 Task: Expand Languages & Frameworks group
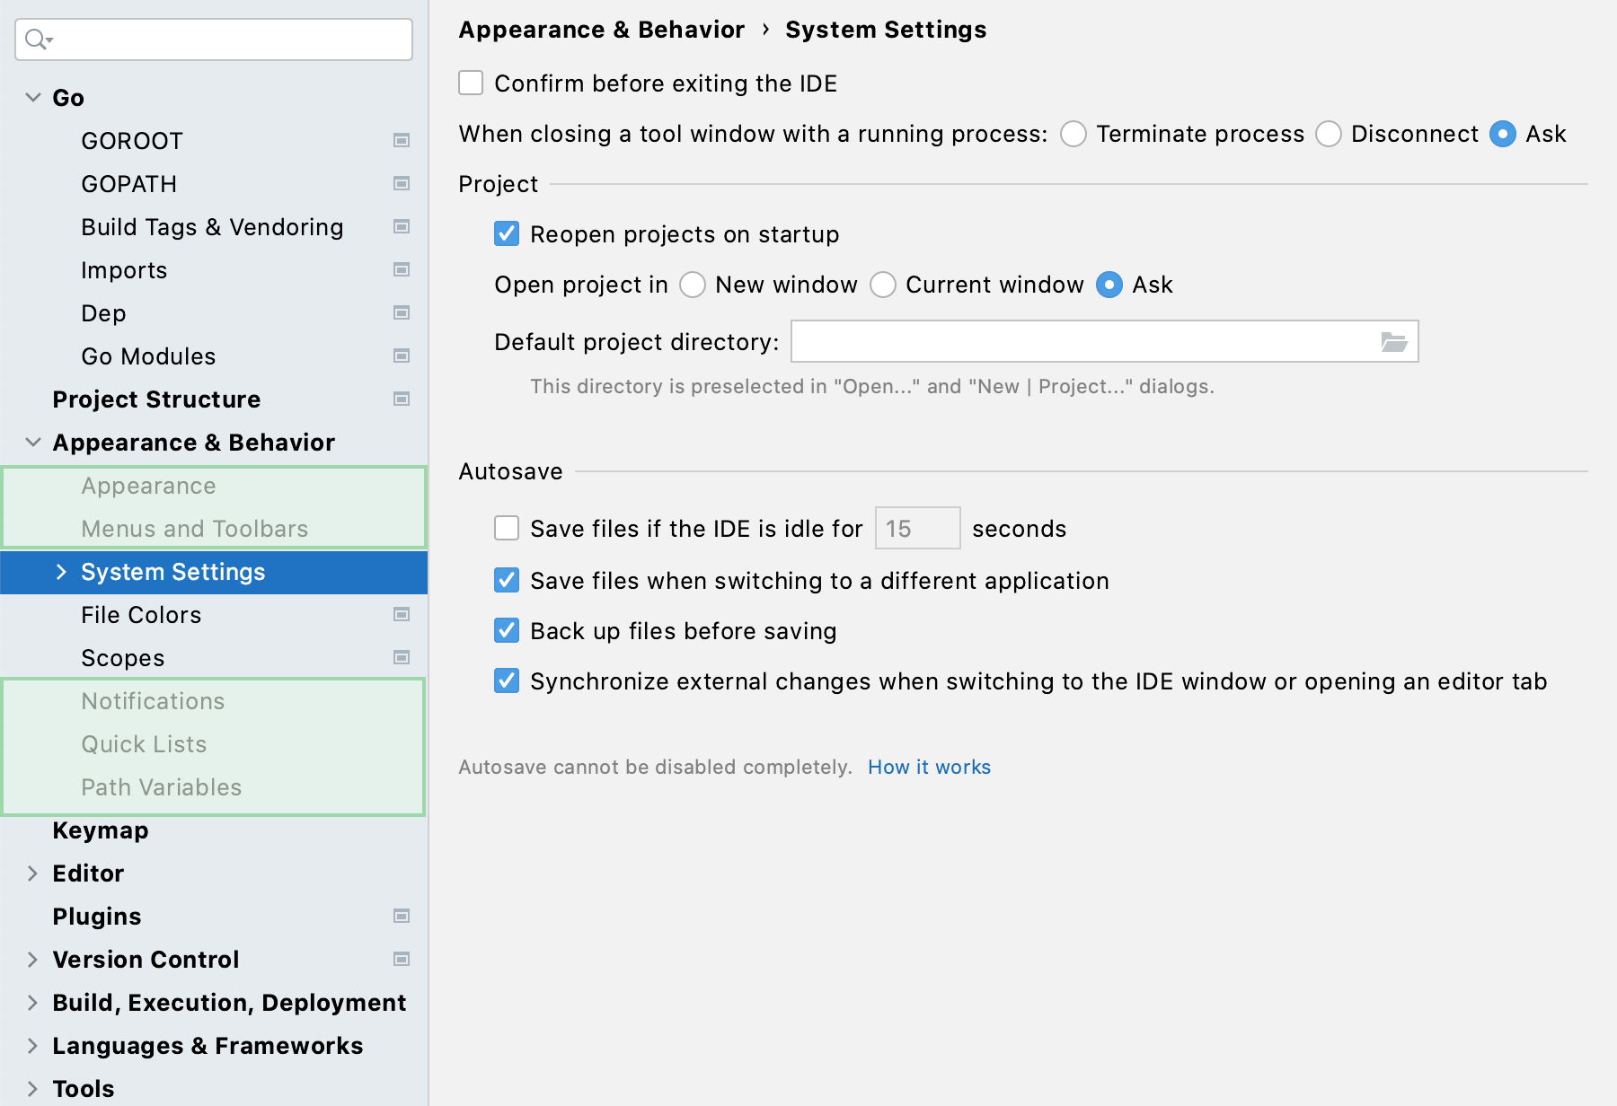(x=33, y=1046)
